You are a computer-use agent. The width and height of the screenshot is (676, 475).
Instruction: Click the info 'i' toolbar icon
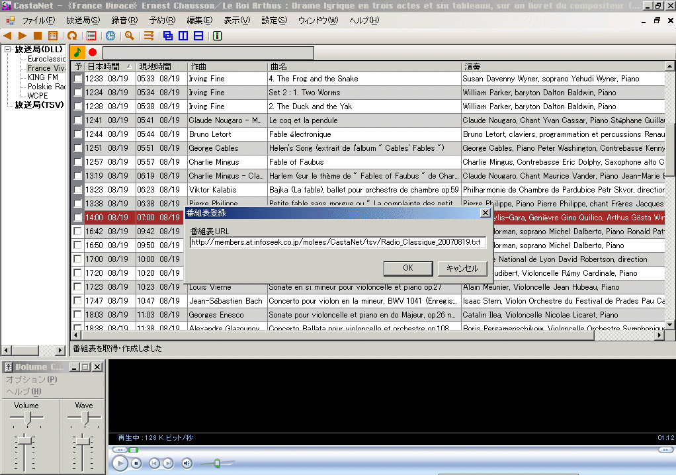(x=218, y=36)
